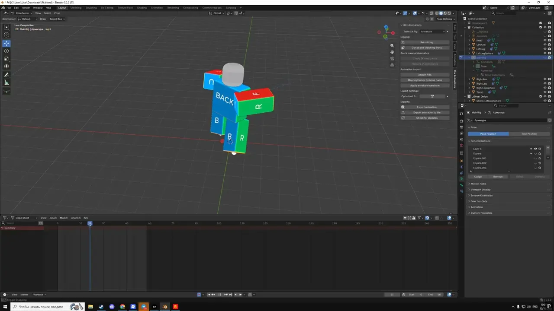
Task: Select the Scale tool
Action: [6, 59]
